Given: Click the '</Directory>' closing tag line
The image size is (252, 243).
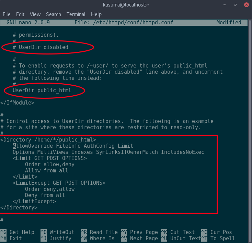Looking at the screenshot, I should (19, 208).
